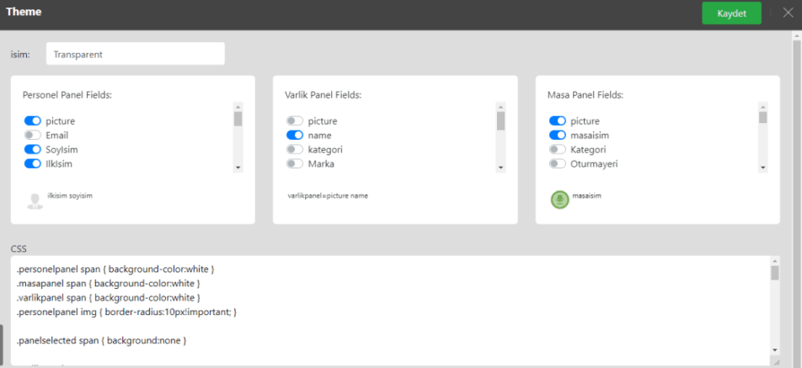This screenshot has width=802, height=368.
Task: Disable SoyIsim toggle in Personel Panel
Action: 33,149
